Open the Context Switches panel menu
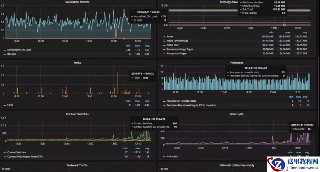Image resolution: width=320 pixels, height=172 pixels. pyautogui.click(x=77, y=114)
